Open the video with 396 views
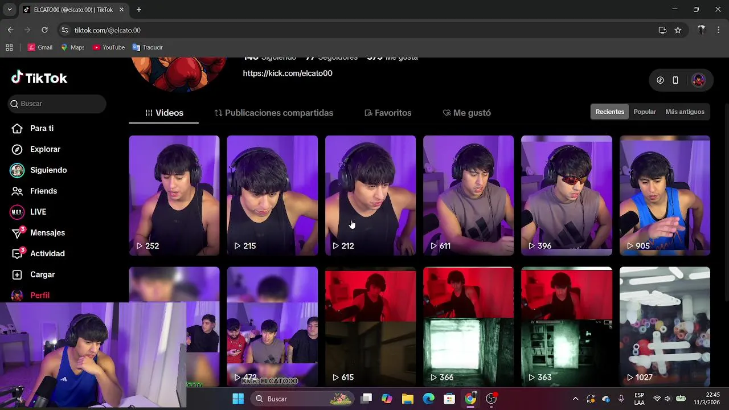 [567, 195]
